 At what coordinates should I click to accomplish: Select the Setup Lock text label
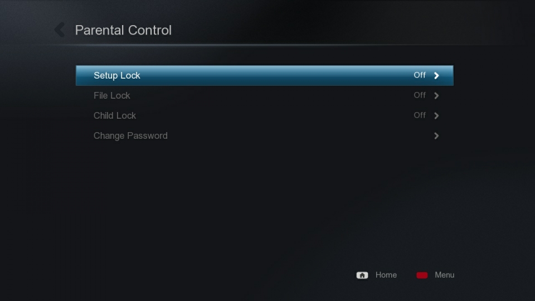tap(117, 75)
